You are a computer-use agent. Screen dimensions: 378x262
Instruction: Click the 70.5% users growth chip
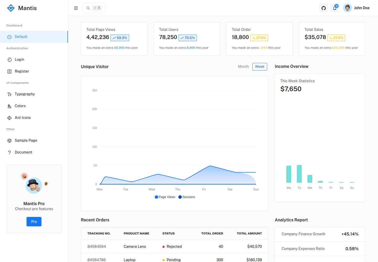188,38
